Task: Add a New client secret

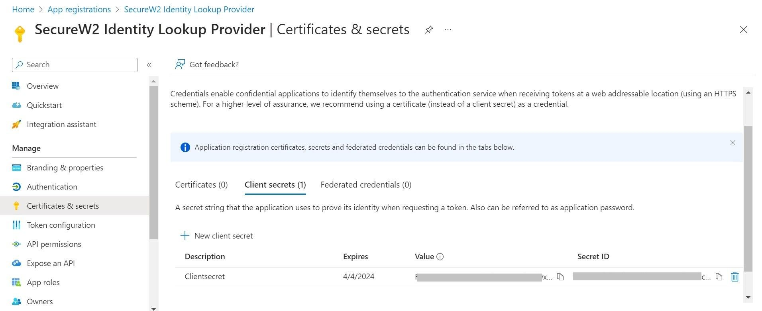Action: (x=217, y=236)
